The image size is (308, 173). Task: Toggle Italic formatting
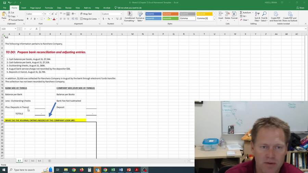click(x=31, y=19)
